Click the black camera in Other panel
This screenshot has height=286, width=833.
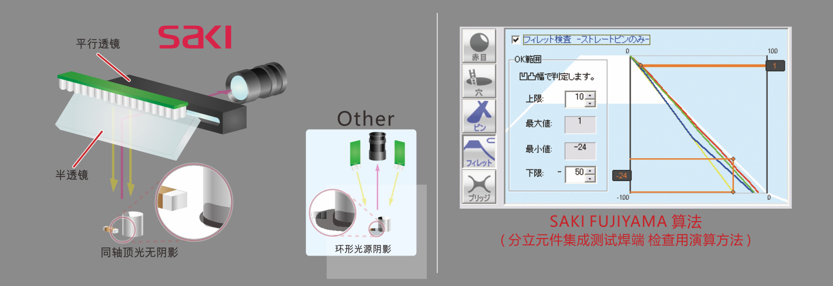click(x=377, y=147)
